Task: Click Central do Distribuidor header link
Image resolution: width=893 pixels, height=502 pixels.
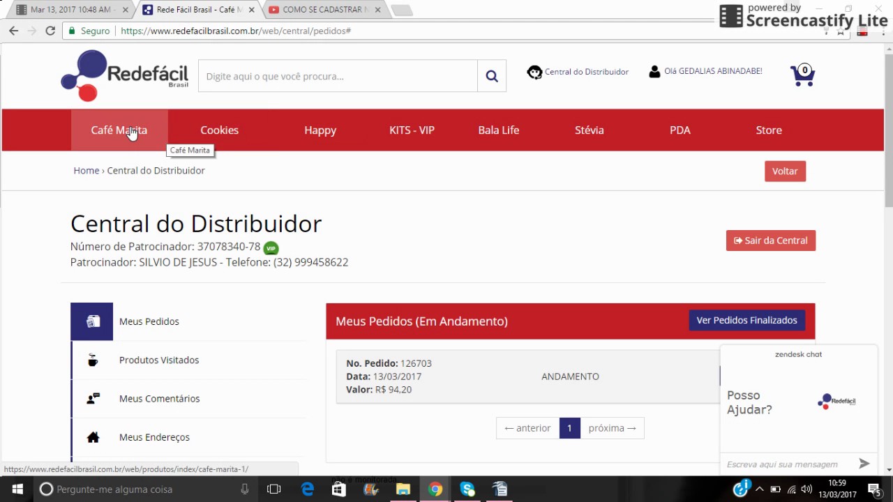Action: point(586,72)
